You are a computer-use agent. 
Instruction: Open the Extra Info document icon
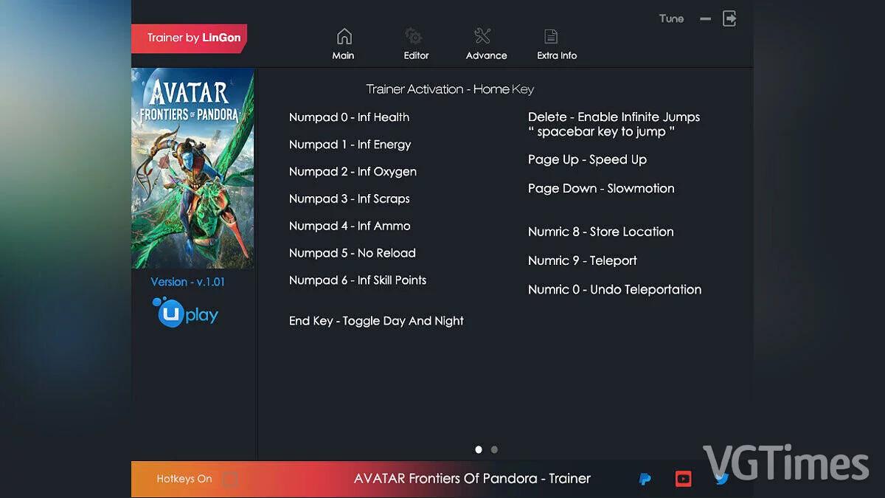550,35
